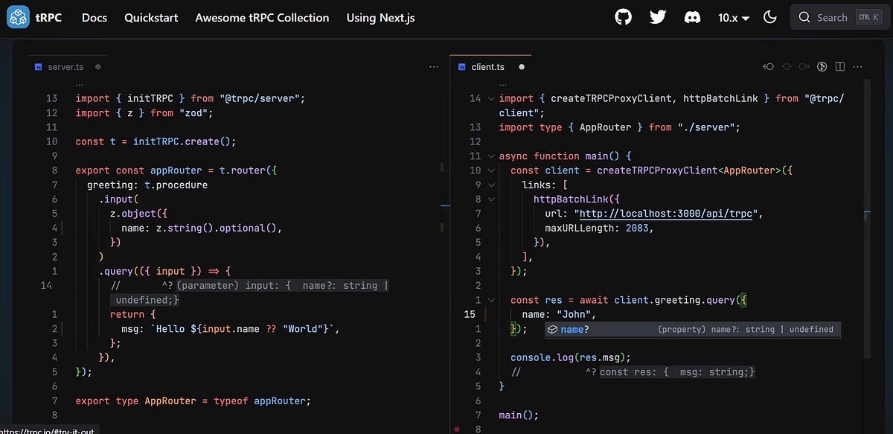Open the GitHub repository icon
The width and height of the screenshot is (893, 434).
point(624,17)
